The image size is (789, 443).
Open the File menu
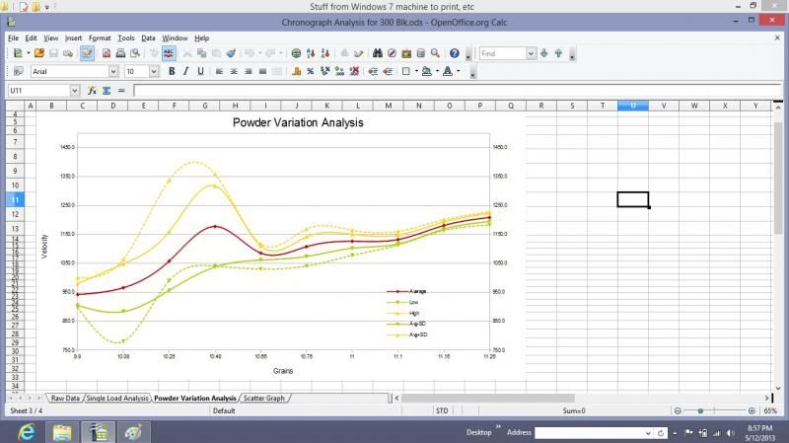click(13, 38)
